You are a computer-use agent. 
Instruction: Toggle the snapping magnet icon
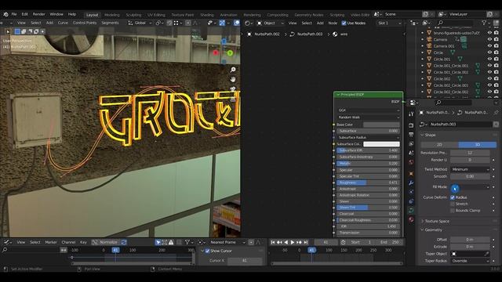169,23
